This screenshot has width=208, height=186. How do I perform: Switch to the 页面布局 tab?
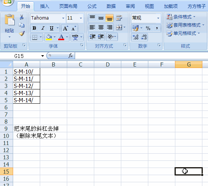[68, 6]
